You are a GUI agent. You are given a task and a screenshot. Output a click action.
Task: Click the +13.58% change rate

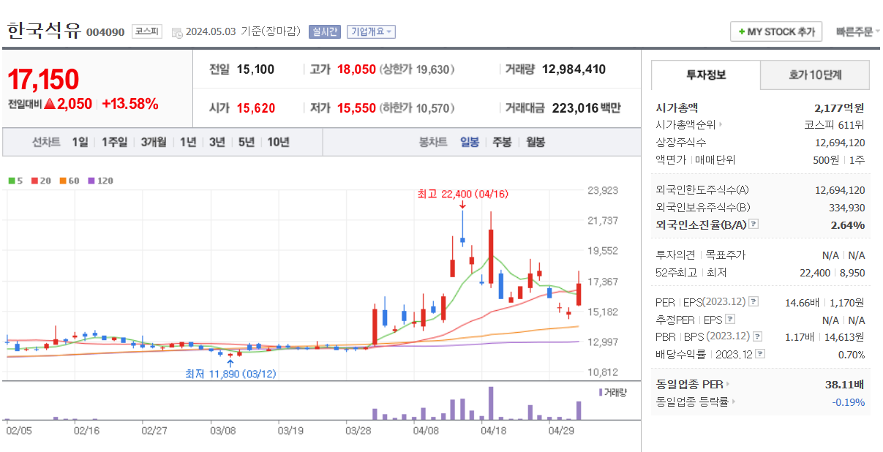pos(130,104)
